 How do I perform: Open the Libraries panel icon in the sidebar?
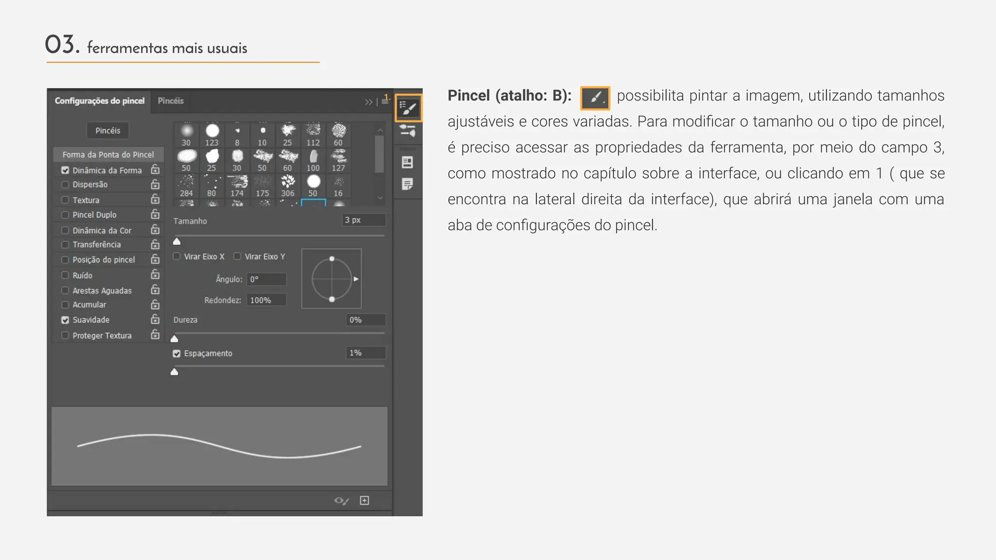coord(408,162)
